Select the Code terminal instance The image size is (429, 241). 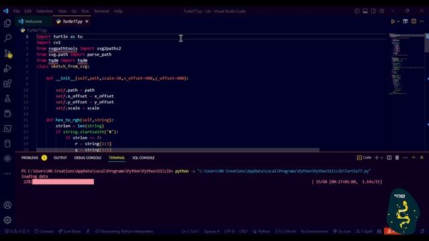(x=364, y=158)
